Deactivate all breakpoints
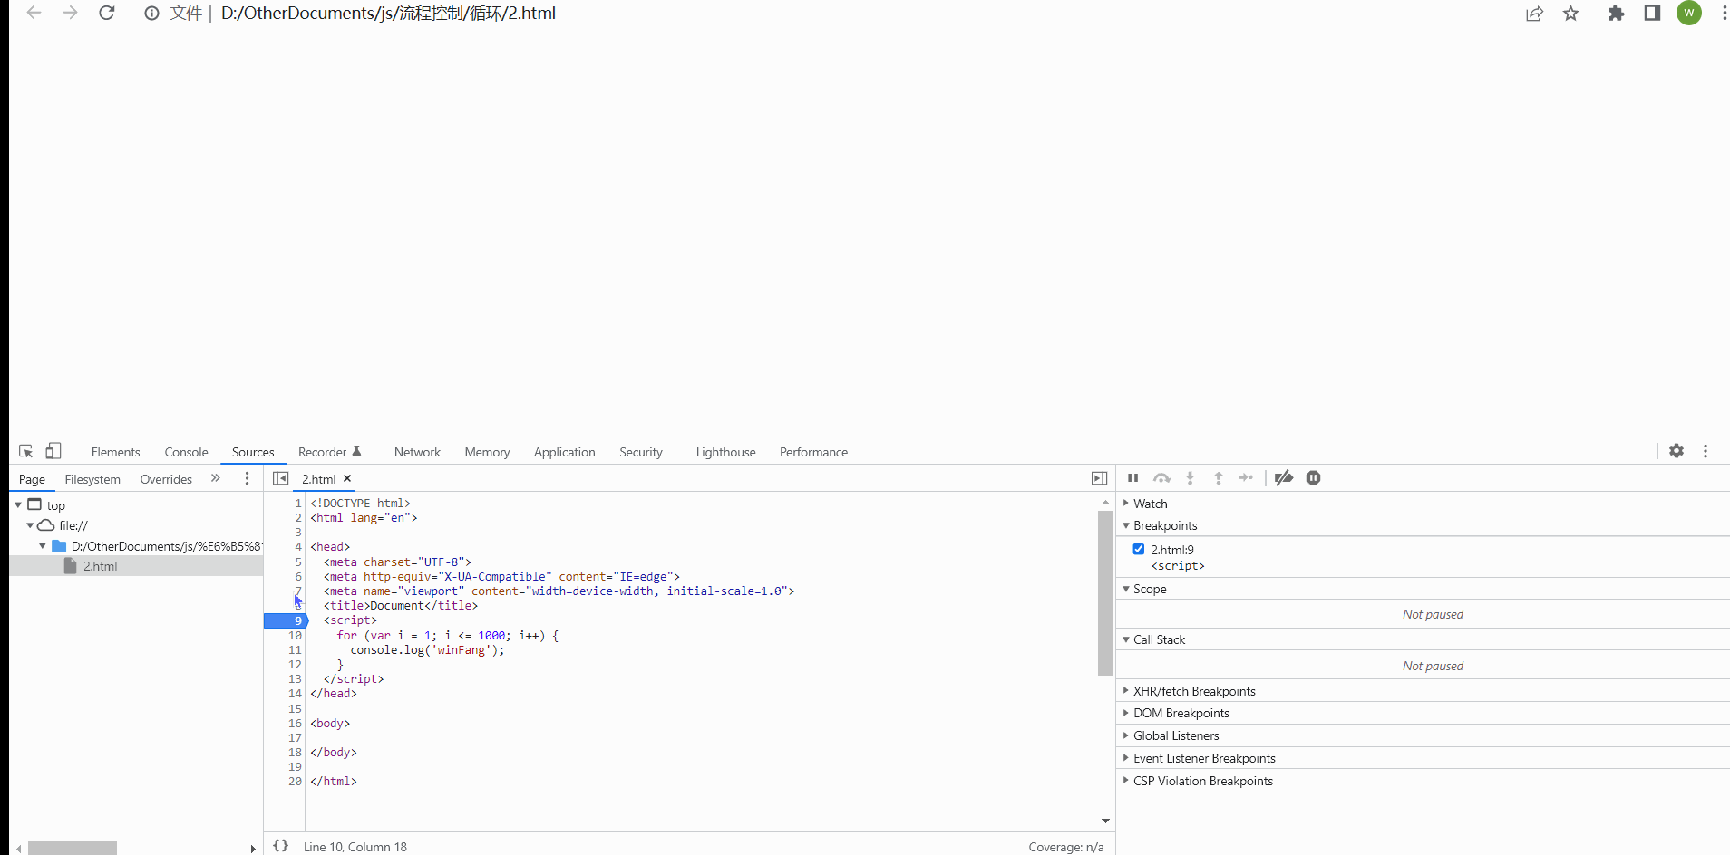Screen dimensions: 1730x855 click(1284, 478)
